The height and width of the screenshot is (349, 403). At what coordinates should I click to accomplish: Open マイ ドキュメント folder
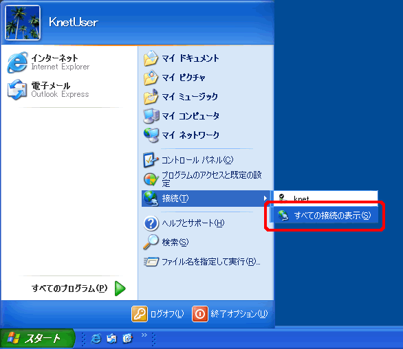click(x=206, y=58)
